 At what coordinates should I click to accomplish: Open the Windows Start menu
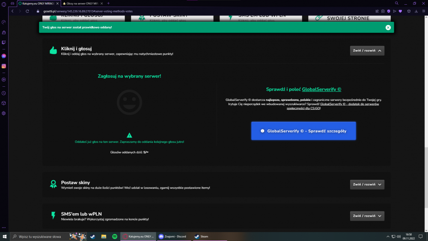pyautogui.click(x=5, y=237)
